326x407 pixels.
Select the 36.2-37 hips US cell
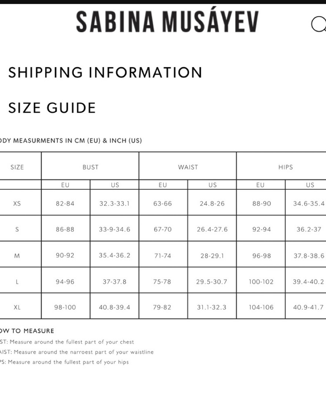tap(309, 229)
